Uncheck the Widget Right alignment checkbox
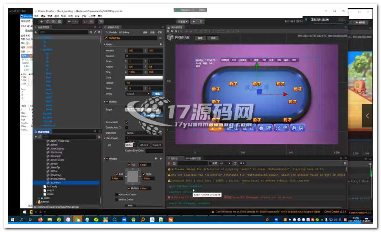 click(144, 174)
